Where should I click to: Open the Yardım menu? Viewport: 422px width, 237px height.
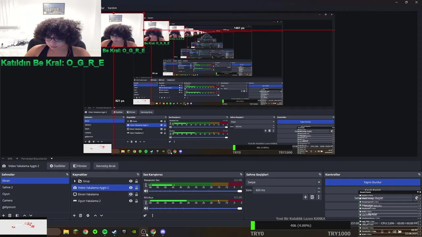[x=112, y=8]
